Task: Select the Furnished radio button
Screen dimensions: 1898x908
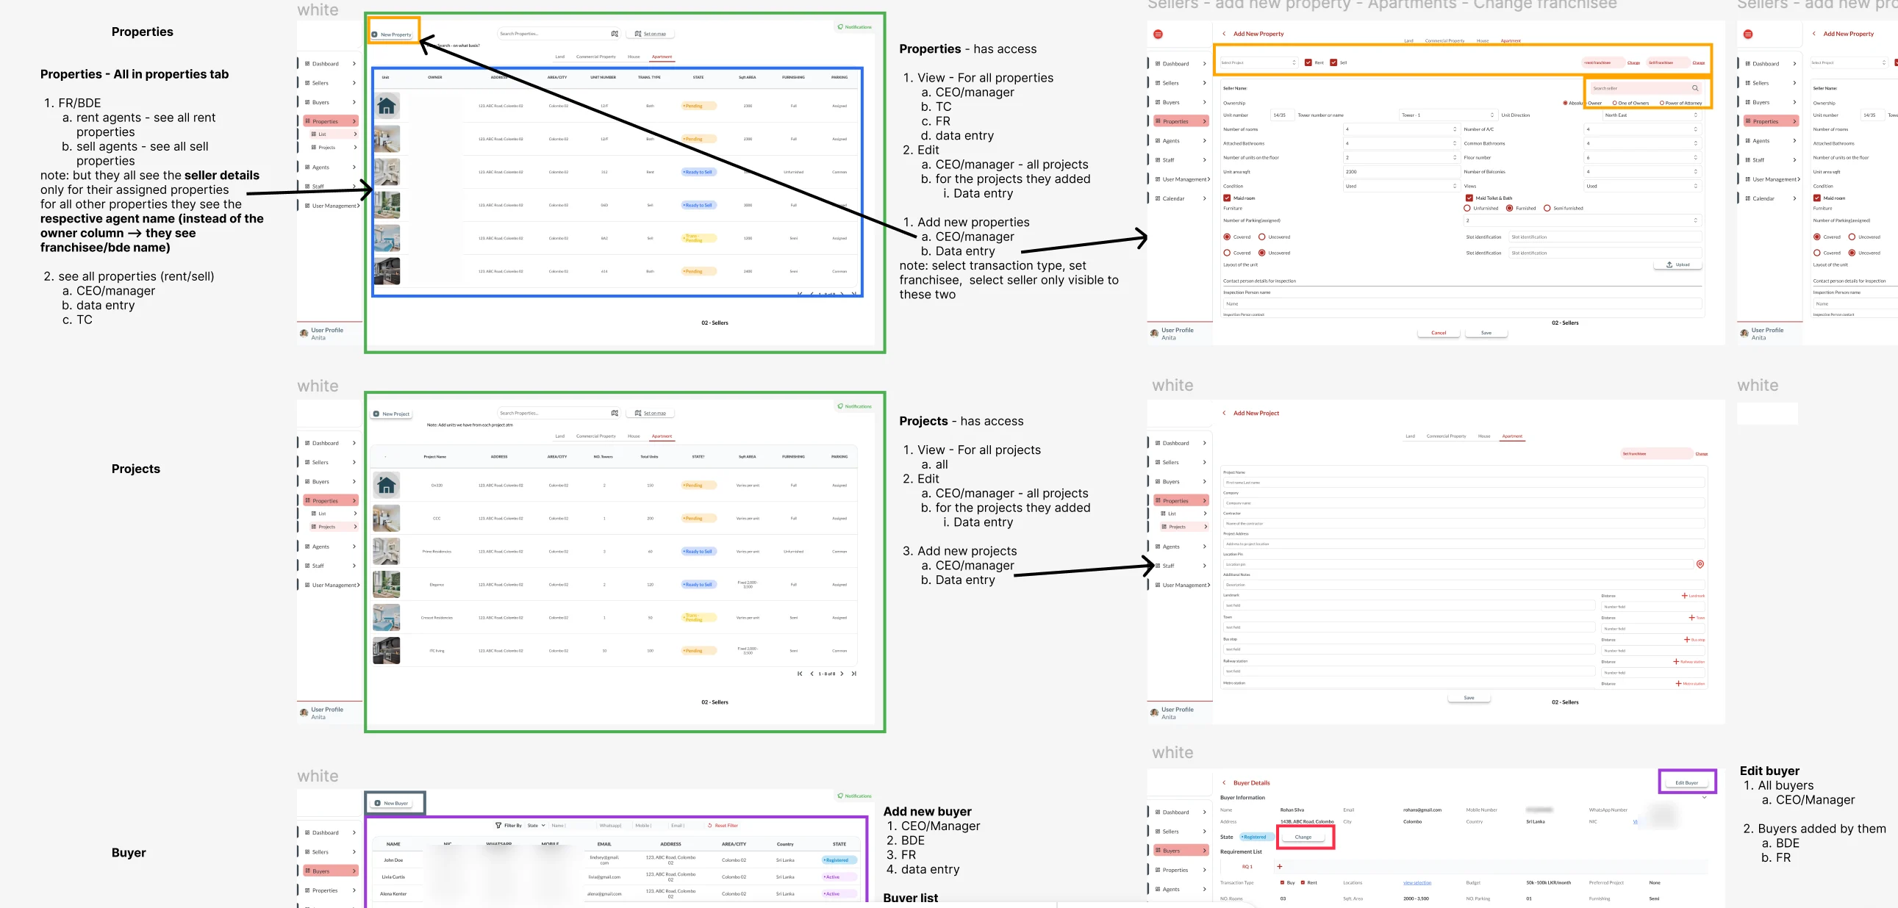Action: 1510,209
